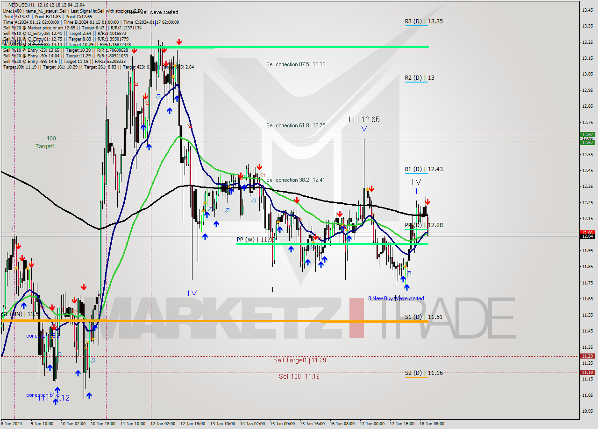This screenshot has height=429, width=598.
Task: Click the R1 (D) | 12.43 resistance label
Action: [423, 169]
